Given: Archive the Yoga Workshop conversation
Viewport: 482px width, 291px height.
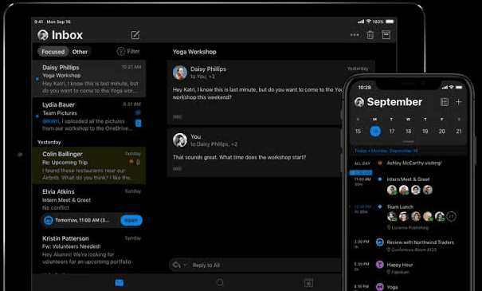Looking at the screenshot, I should [x=386, y=35].
